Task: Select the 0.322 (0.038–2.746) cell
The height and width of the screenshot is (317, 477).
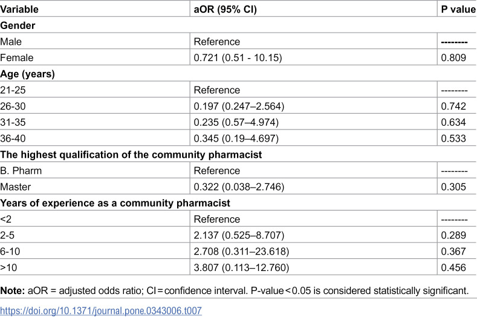Action: (x=239, y=187)
